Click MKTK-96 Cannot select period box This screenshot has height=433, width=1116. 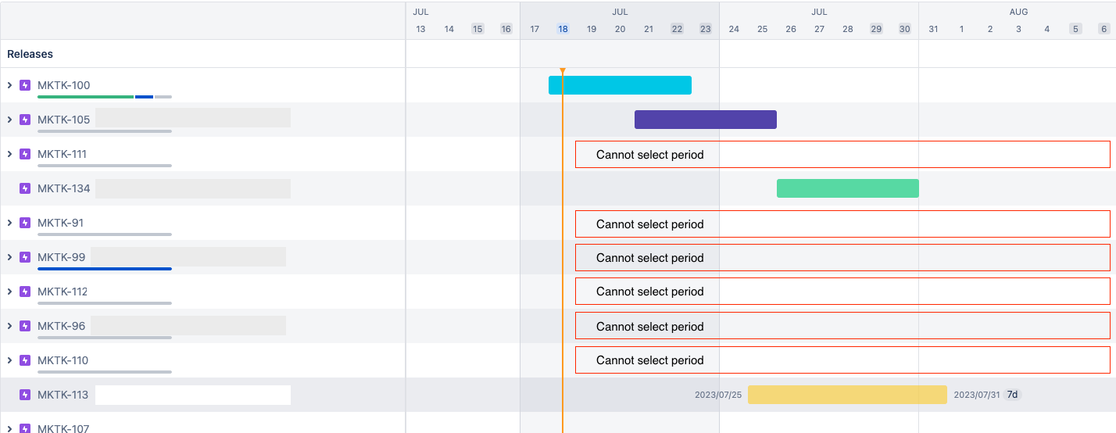pos(842,326)
